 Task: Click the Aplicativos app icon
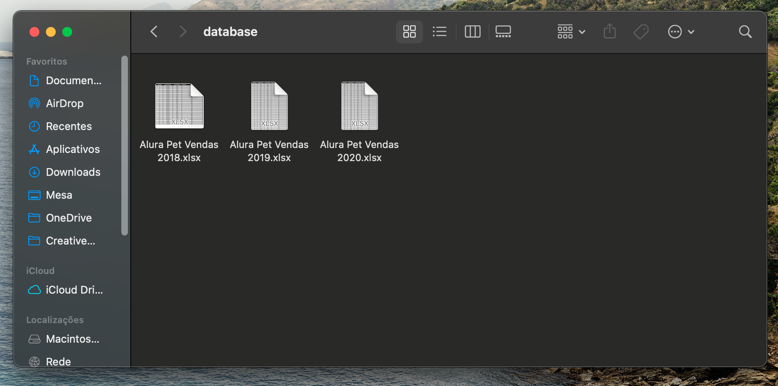[x=34, y=149]
